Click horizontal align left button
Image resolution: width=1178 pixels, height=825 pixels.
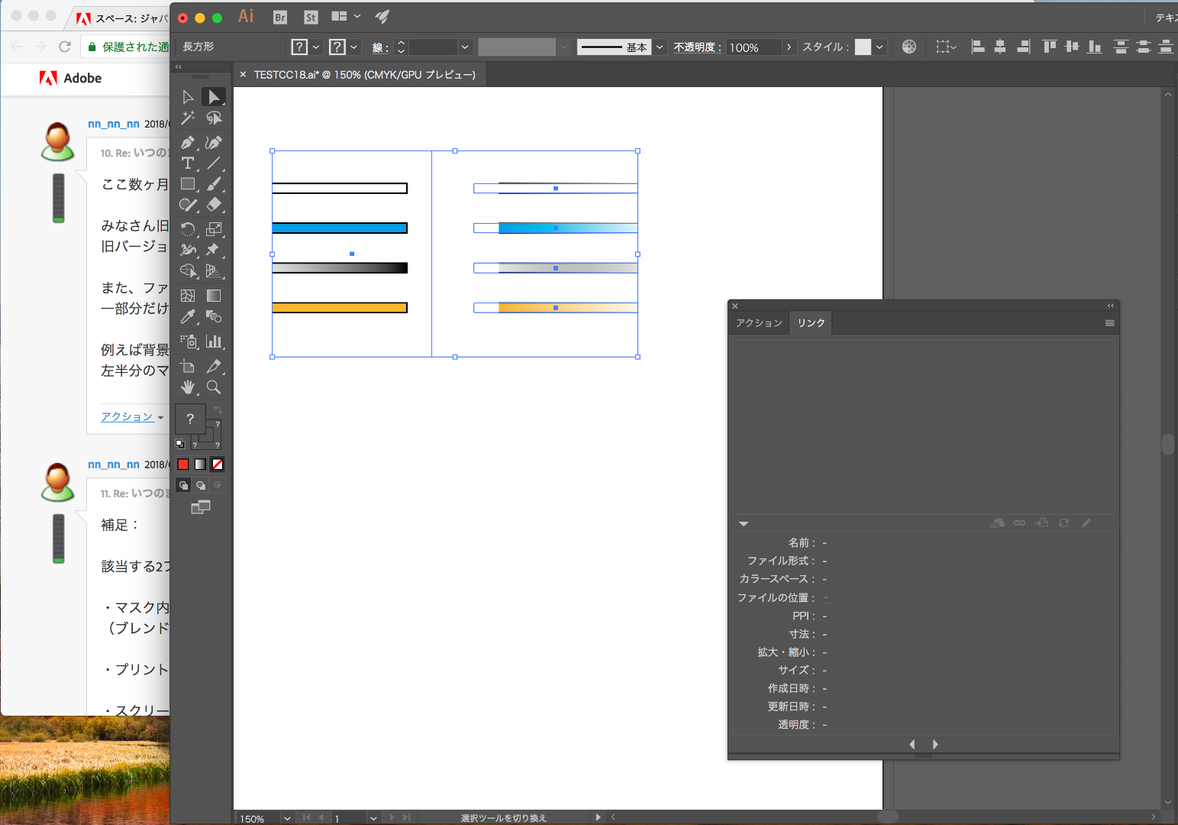click(x=978, y=47)
